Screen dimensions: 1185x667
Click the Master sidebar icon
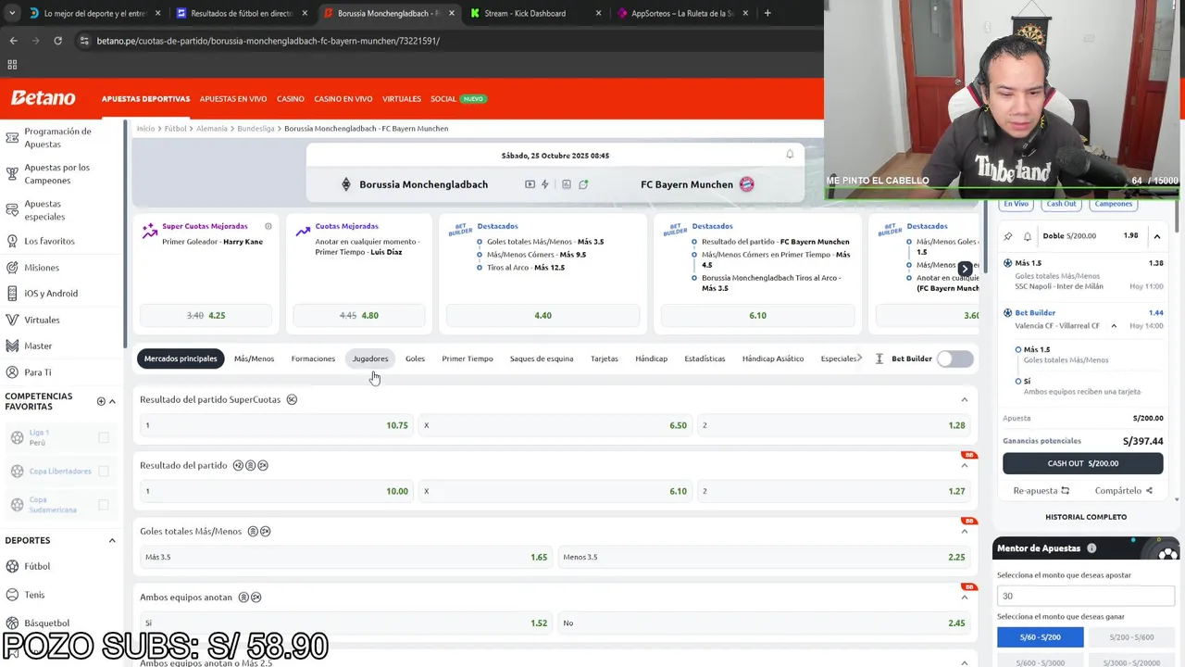point(12,346)
